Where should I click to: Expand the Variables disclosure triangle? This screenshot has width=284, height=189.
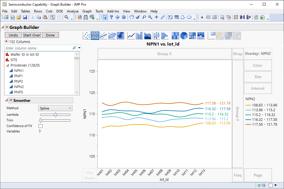pos(40,131)
